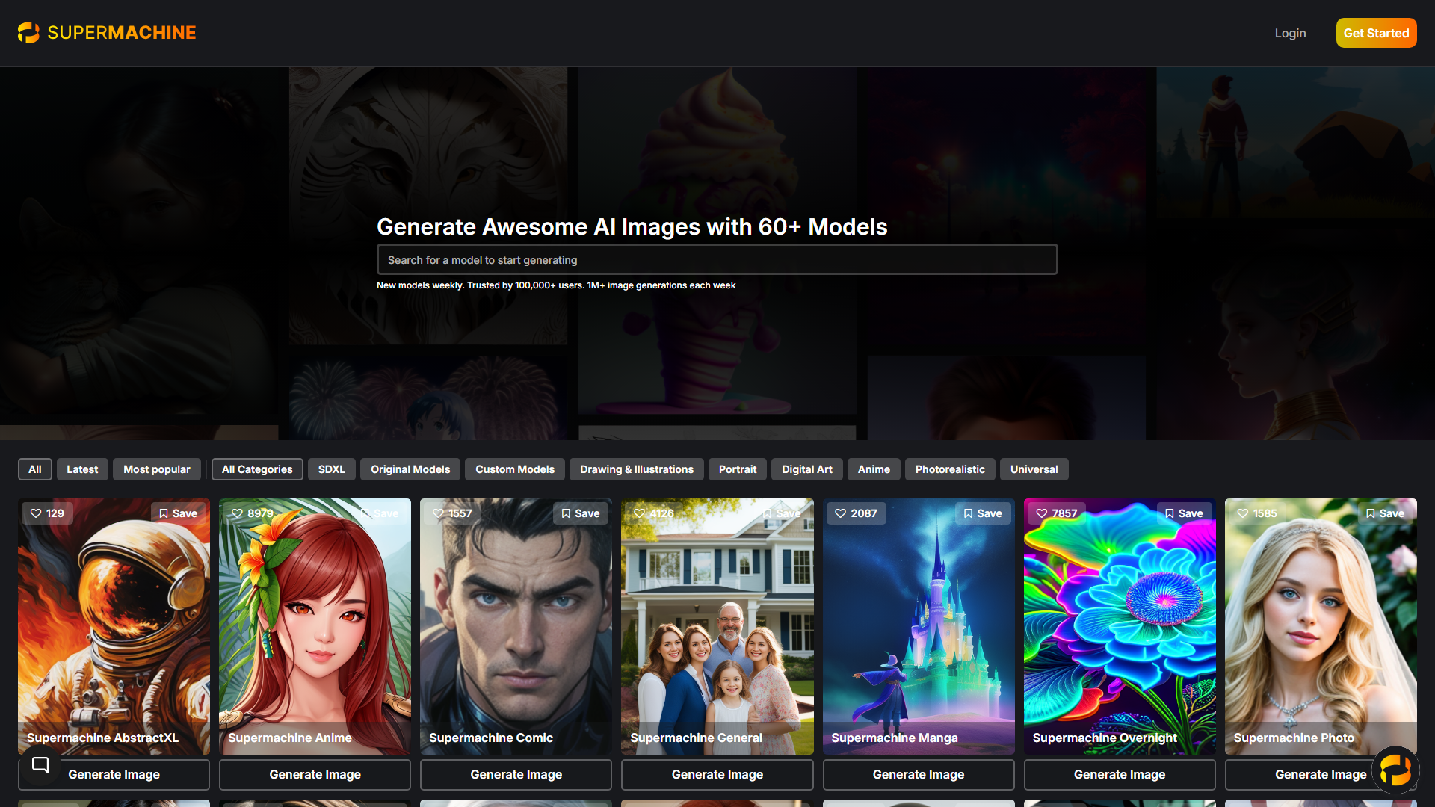The height and width of the screenshot is (807, 1435).
Task: Filter by Original Models
Action: [x=410, y=469]
